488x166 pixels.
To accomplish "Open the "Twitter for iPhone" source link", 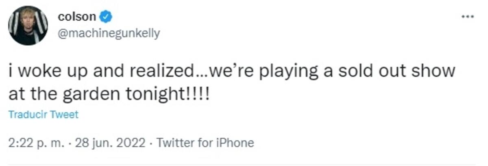I will [x=205, y=143].
